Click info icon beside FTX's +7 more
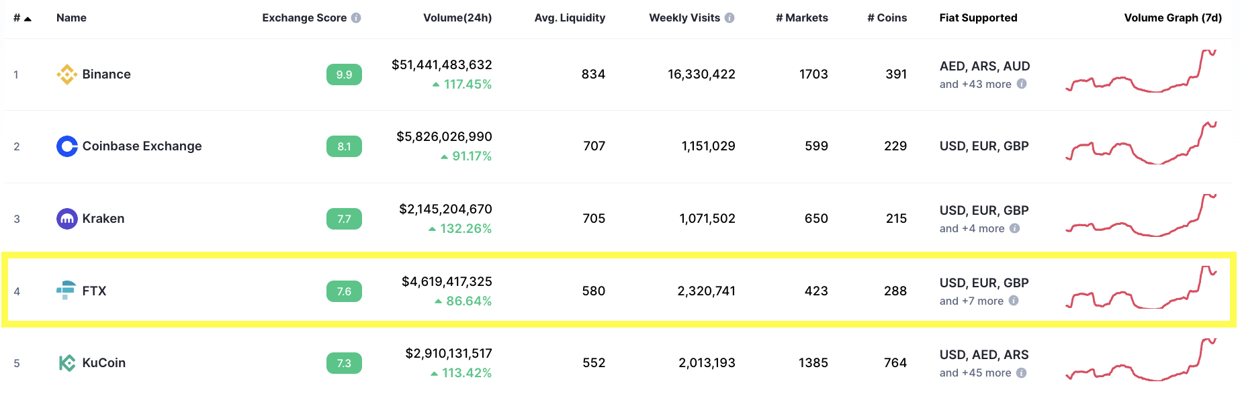The width and height of the screenshot is (1240, 396). (1014, 301)
